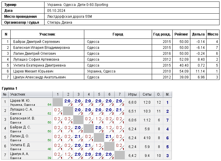The width and height of the screenshot is (221, 161).
Task: Click Цвигун's sets total 9:4
Action: pyautogui.click(x=147, y=156)
